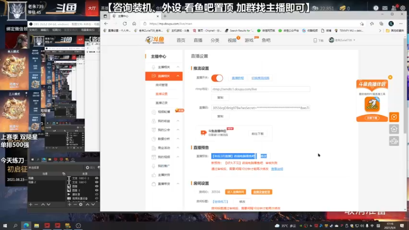Open OBS source properties gear below sources
409x230 pixels.
[81, 204]
